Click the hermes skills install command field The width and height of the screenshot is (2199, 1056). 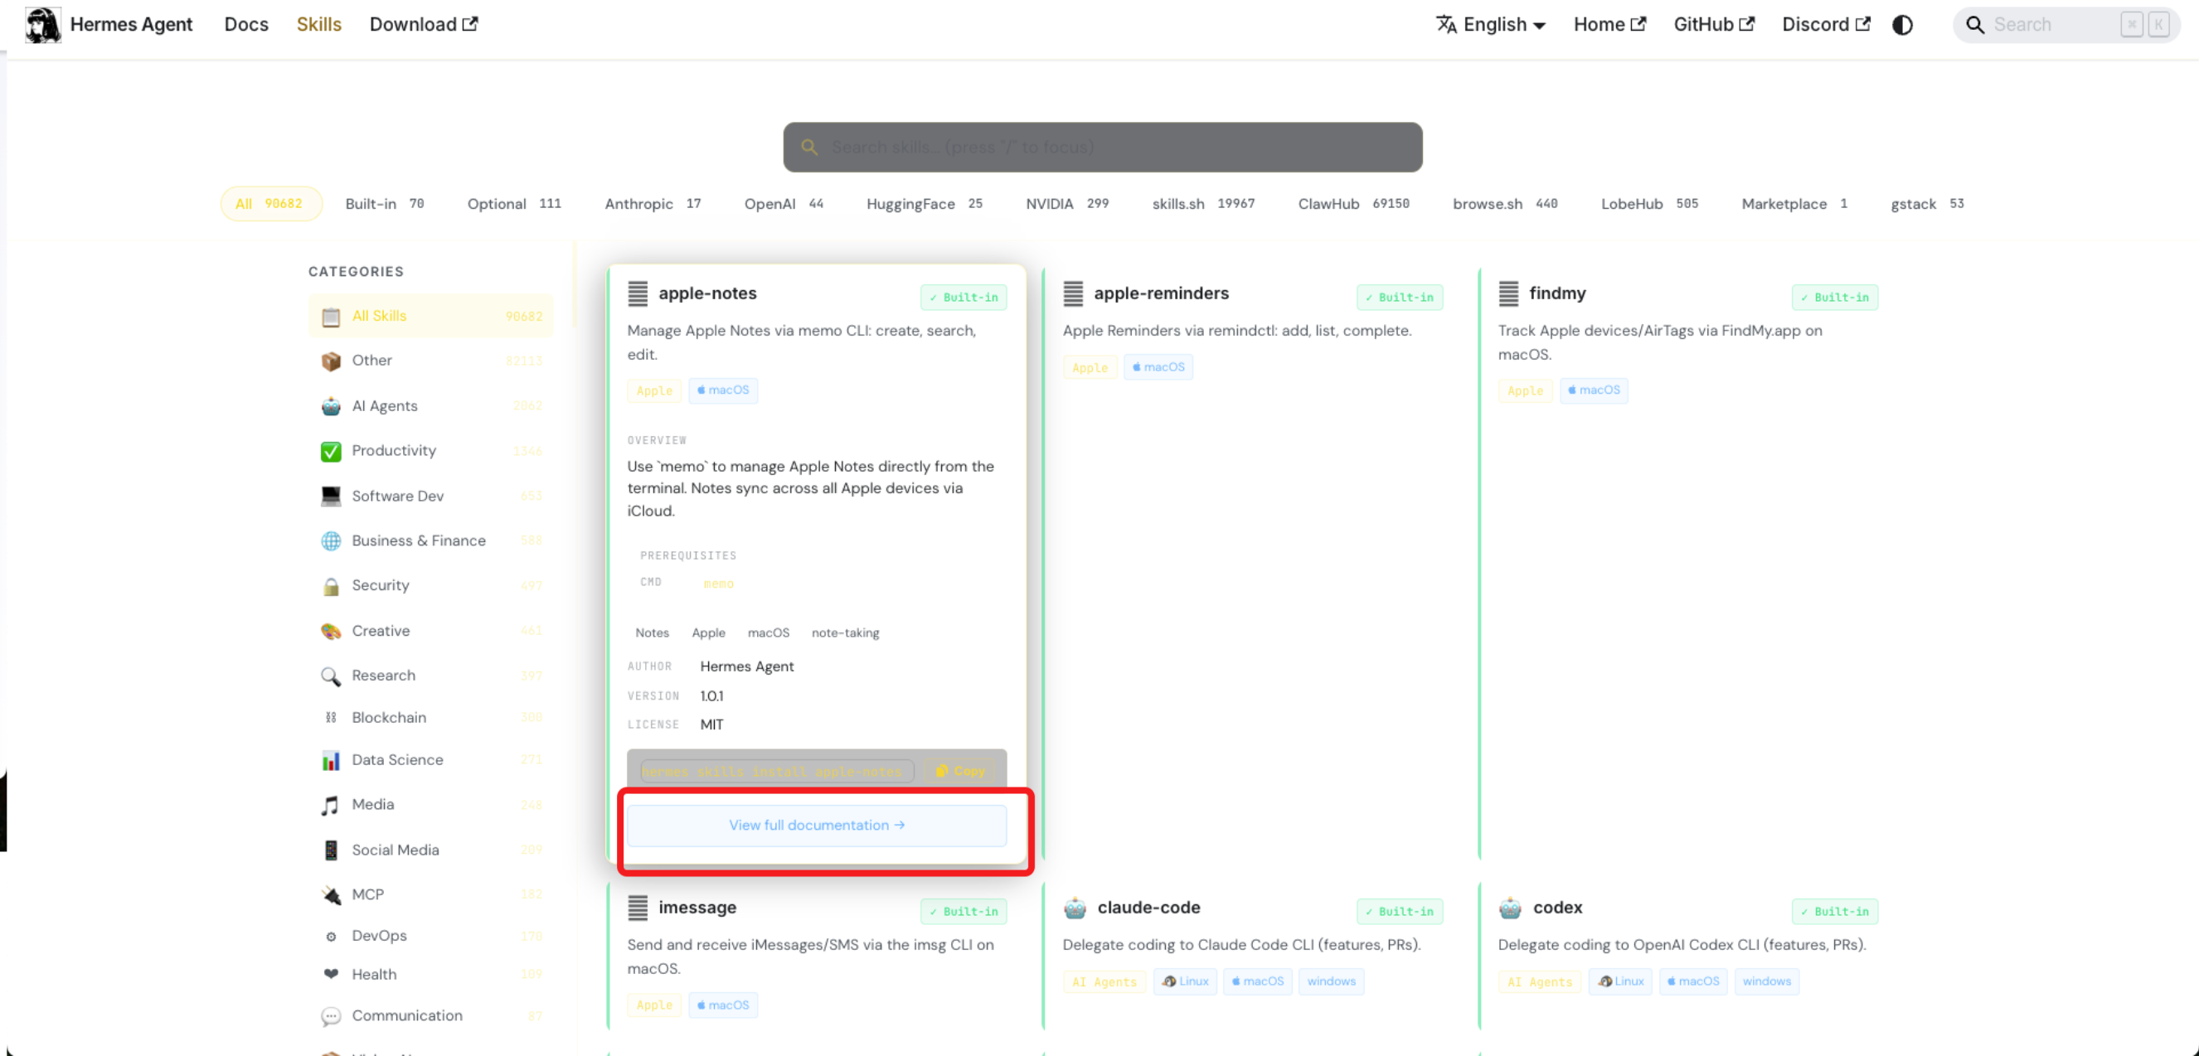click(x=777, y=772)
